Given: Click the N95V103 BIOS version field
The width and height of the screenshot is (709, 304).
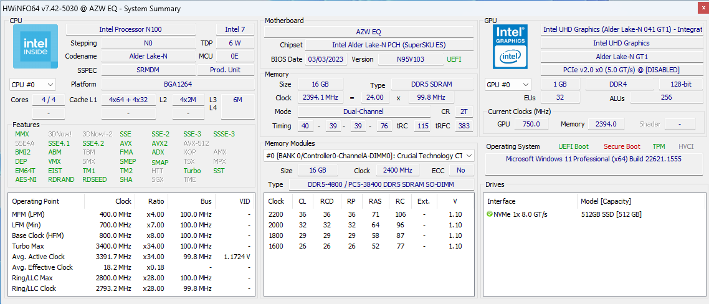Looking at the screenshot, I should 411,59.
